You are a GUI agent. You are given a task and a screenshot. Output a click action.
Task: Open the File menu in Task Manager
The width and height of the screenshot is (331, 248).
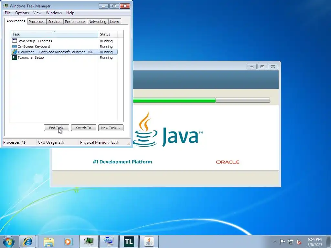(8, 13)
